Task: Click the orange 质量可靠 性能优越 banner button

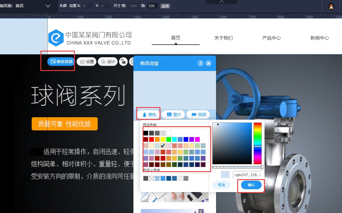Action: [65, 124]
